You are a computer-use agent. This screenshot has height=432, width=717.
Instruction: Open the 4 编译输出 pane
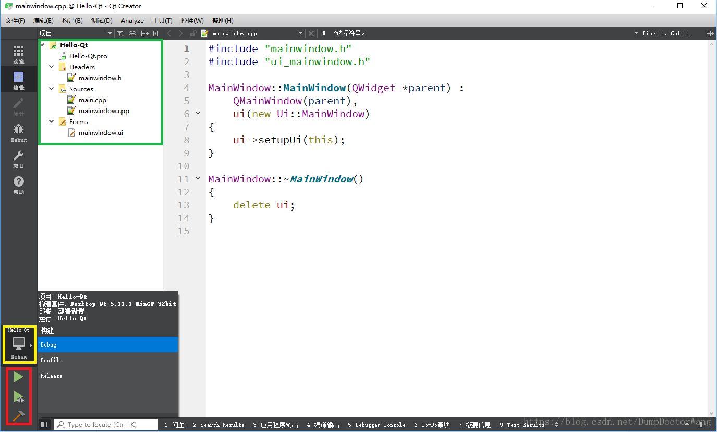323,425
